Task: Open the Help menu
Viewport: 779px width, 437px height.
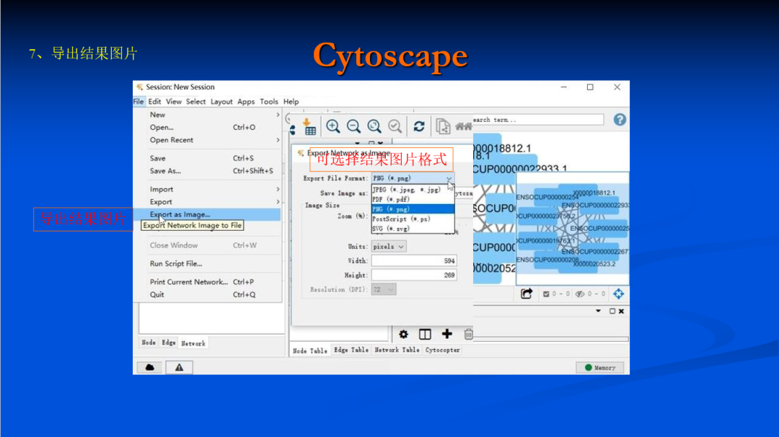Action: tap(291, 101)
